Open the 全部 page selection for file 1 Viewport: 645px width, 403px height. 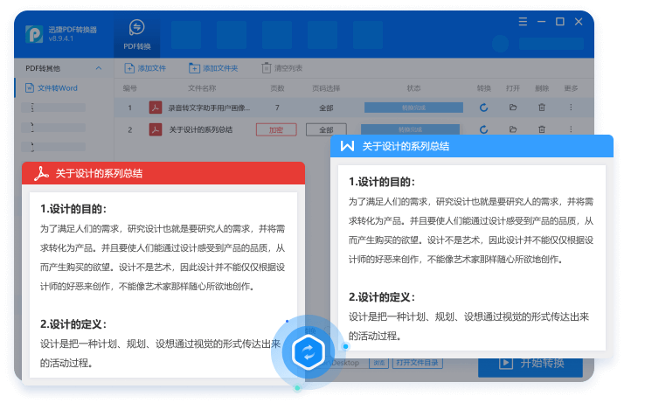[x=326, y=108]
